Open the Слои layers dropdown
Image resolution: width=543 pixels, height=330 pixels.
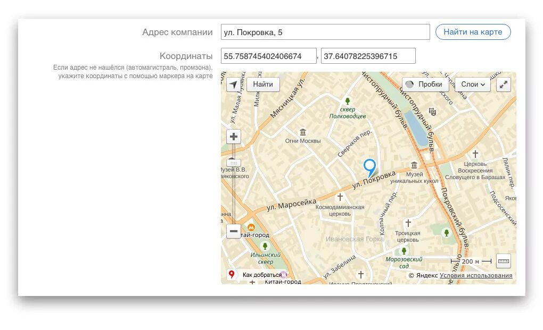tap(473, 84)
